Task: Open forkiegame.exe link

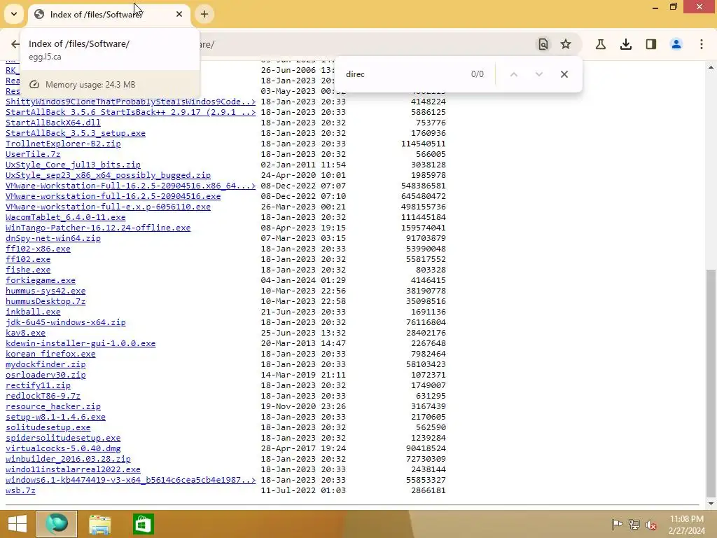Action: coord(41,280)
